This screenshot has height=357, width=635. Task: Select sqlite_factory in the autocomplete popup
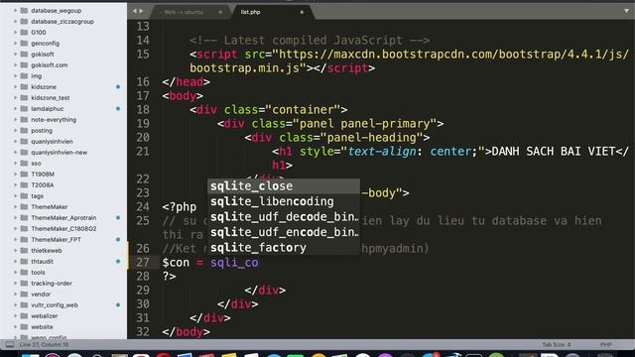[284, 248]
